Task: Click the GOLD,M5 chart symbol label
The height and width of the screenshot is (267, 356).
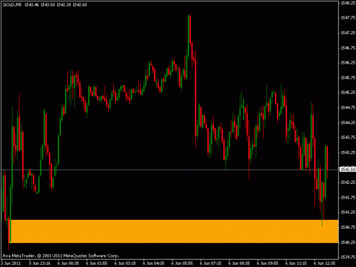Action: pyautogui.click(x=12, y=5)
